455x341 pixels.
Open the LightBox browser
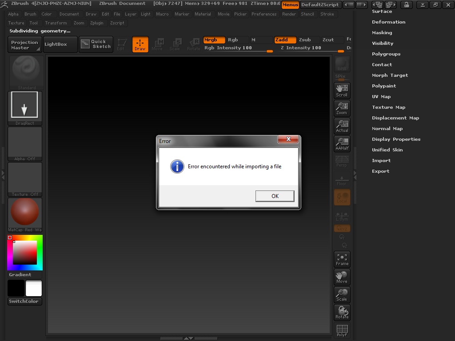pos(60,44)
